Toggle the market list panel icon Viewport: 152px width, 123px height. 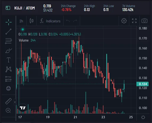tap(8, 8)
